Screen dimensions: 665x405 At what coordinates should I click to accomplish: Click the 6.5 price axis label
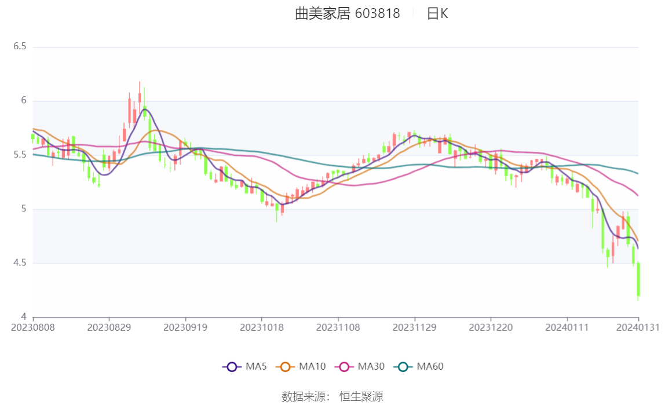20,46
